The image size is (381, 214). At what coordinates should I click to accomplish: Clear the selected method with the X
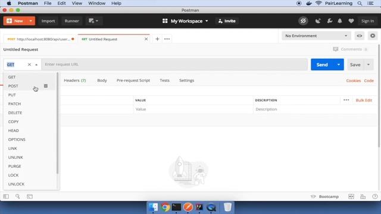29,65
